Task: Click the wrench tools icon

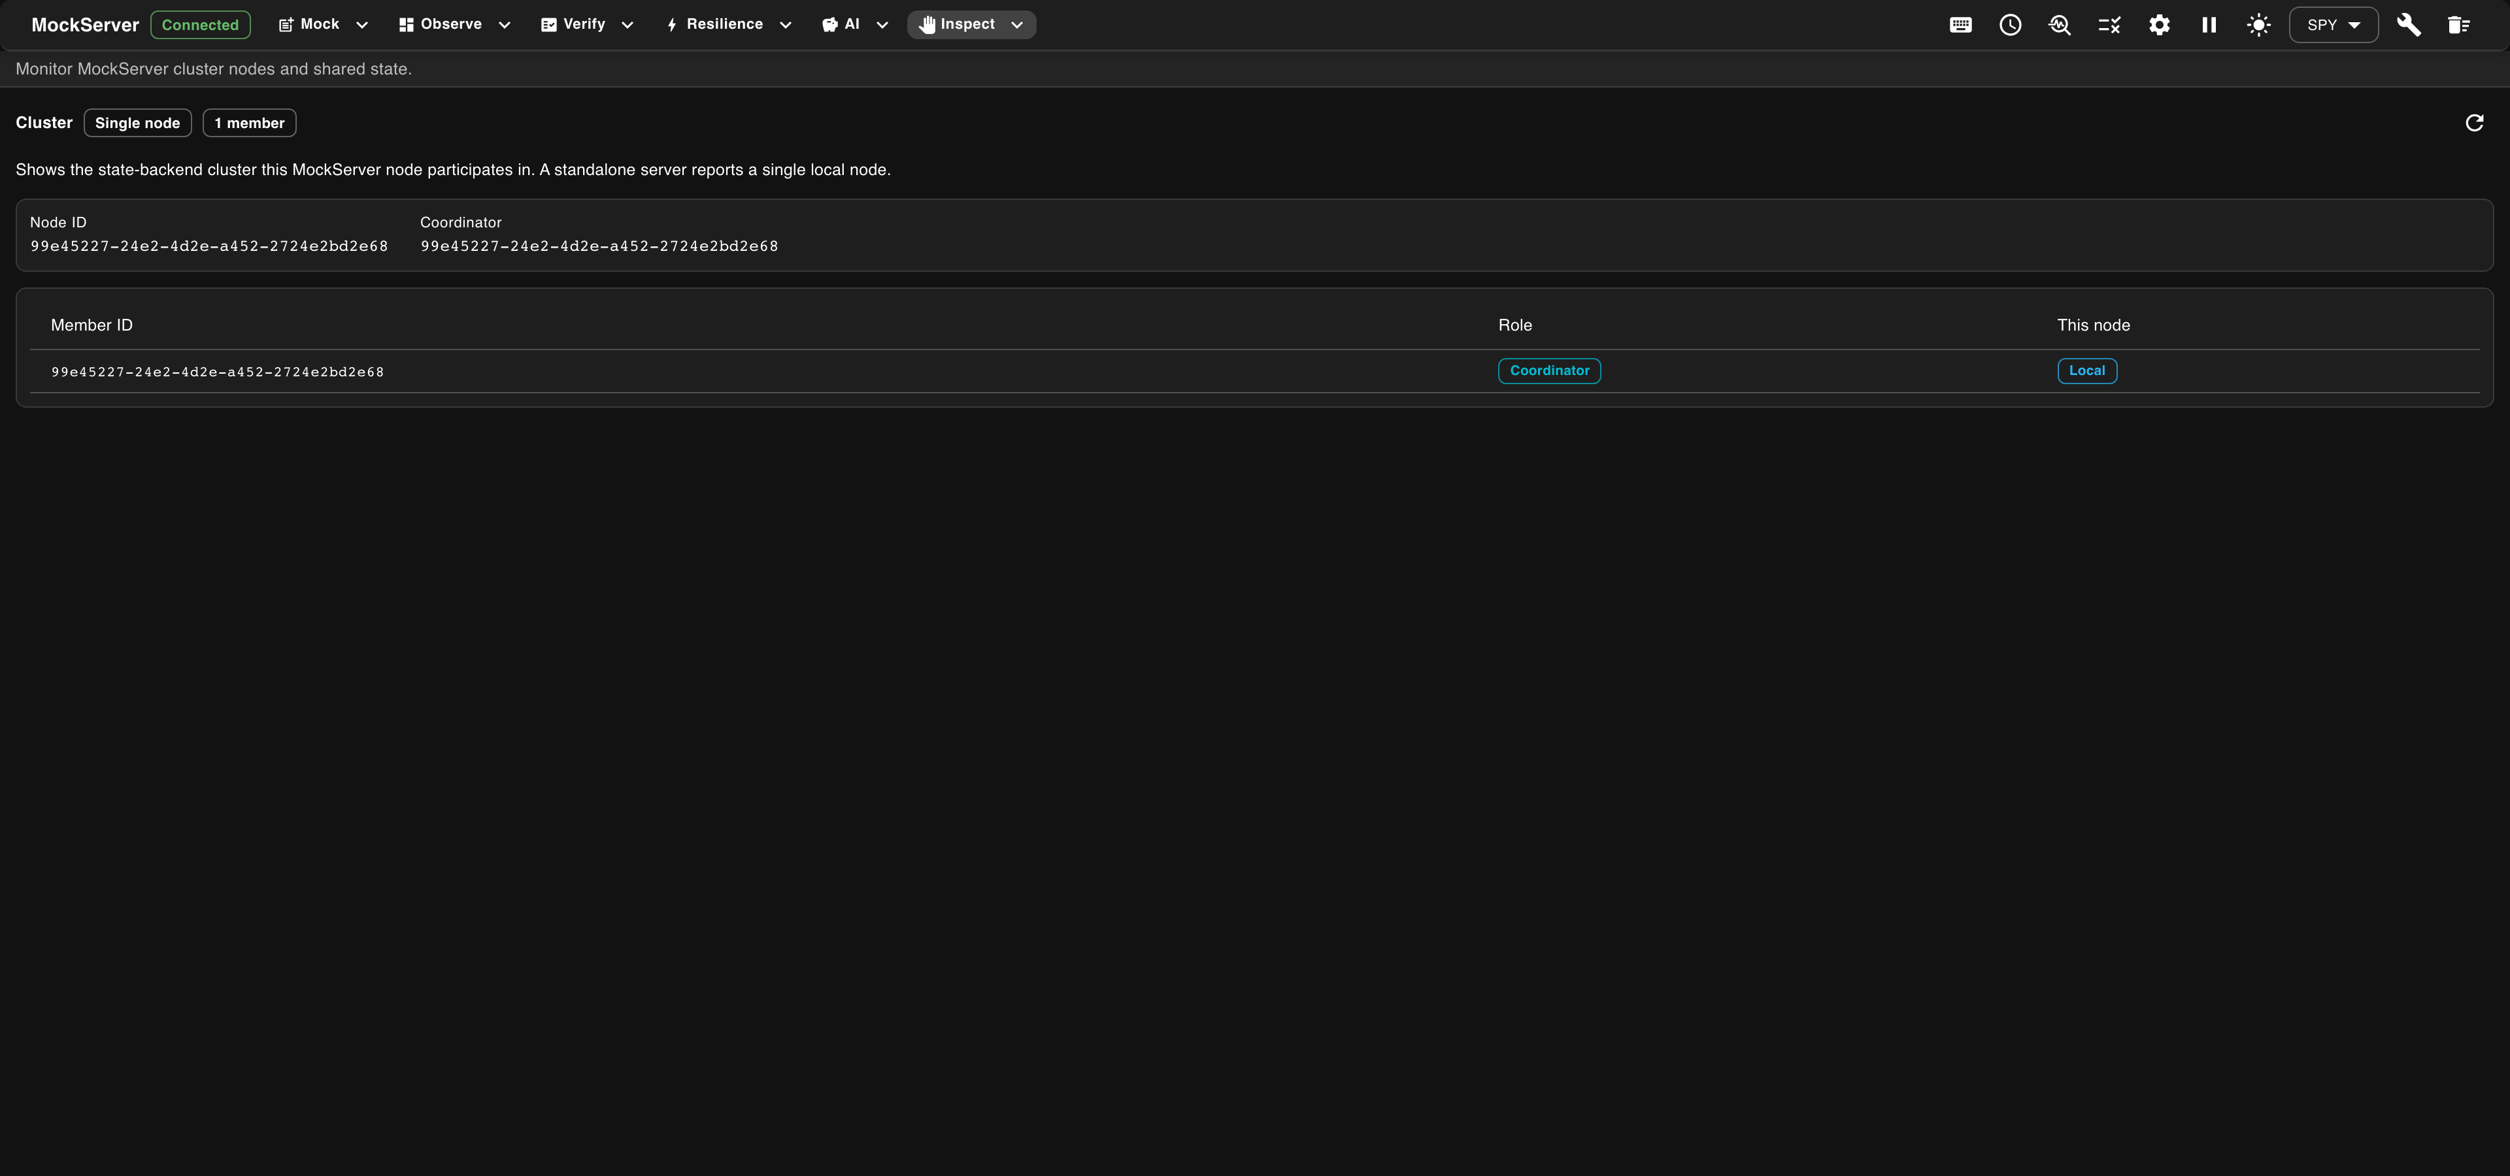Action: [x=2409, y=25]
